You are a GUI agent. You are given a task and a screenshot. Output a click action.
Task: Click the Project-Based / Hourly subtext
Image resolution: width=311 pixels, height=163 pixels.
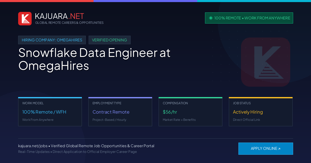(x=109, y=120)
